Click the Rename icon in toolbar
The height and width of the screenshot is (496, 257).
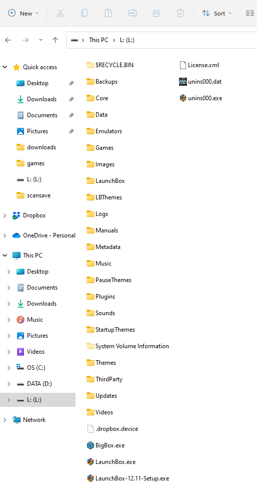132,14
